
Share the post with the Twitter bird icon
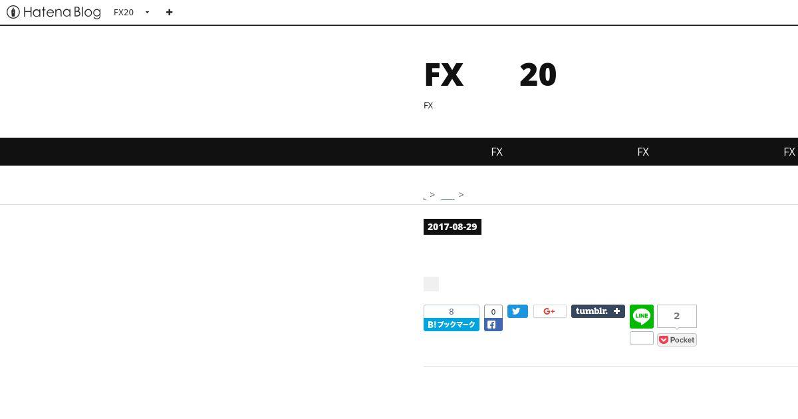(517, 311)
